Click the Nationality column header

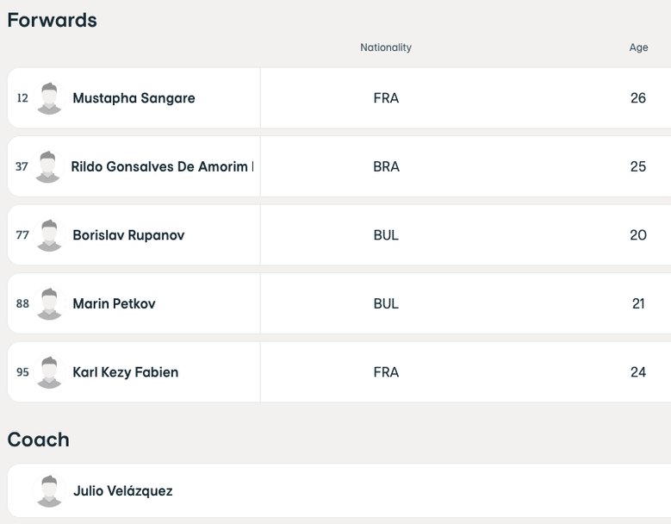point(385,47)
